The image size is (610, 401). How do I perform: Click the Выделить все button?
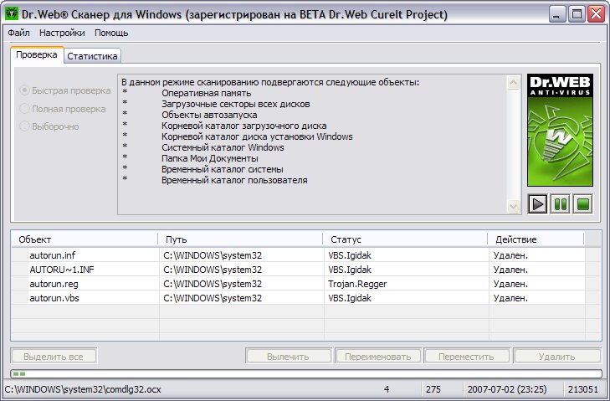pos(54,357)
